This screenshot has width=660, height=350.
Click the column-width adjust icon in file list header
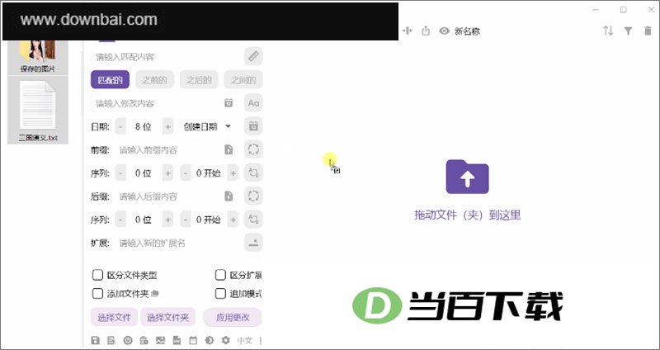pyautogui.click(x=408, y=31)
